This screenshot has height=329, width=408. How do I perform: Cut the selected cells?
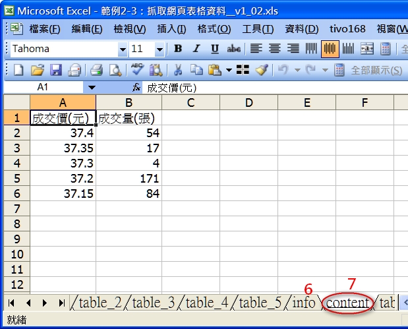click(x=178, y=70)
